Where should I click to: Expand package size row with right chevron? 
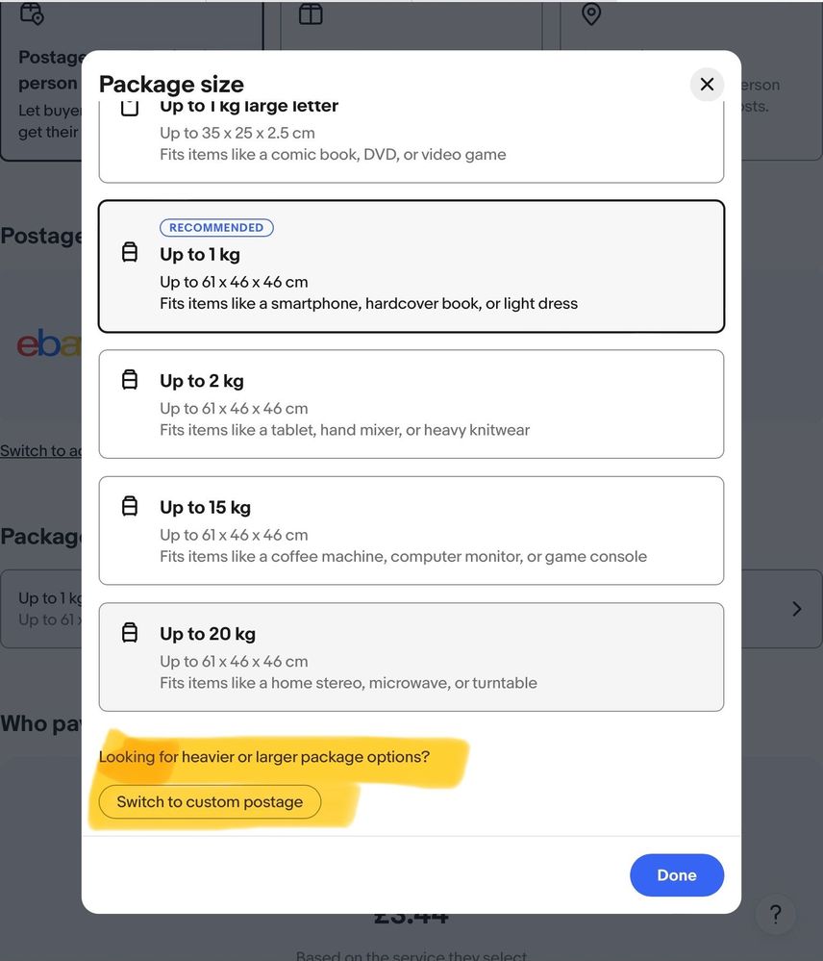coord(796,609)
